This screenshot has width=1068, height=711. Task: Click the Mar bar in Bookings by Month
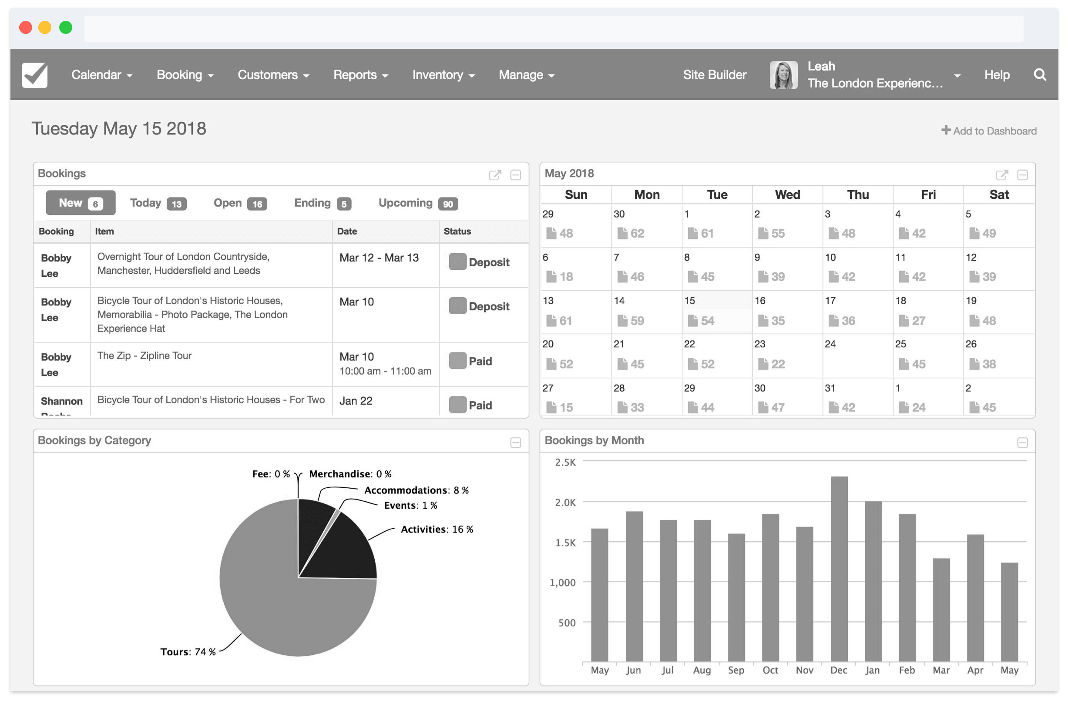pyautogui.click(x=941, y=610)
